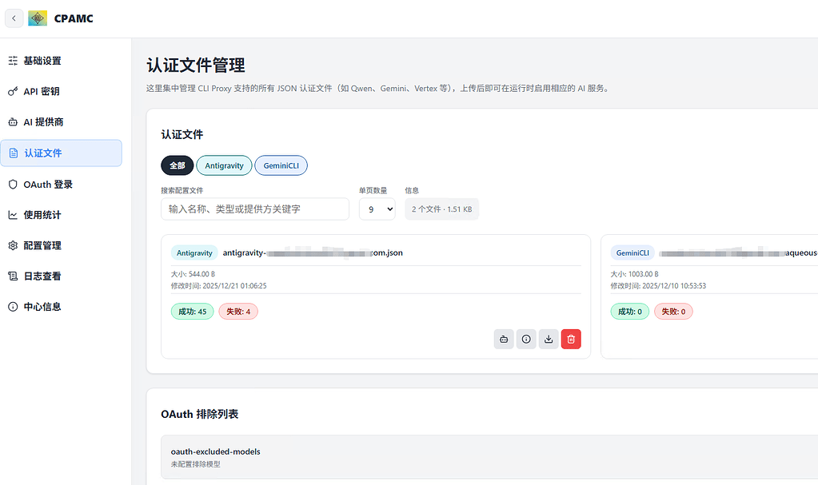This screenshot has height=485, width=818.
Task: Click the Antigravity tag on first card
Action: coord(194,253)
